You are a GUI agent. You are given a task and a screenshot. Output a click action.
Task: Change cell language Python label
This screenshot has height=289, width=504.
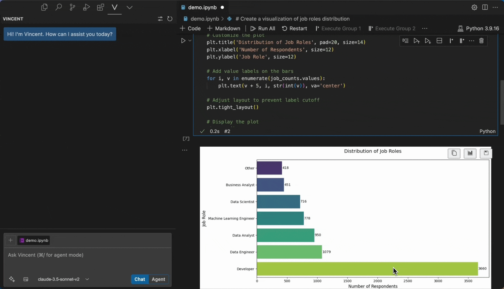click(x=487, y=131)
